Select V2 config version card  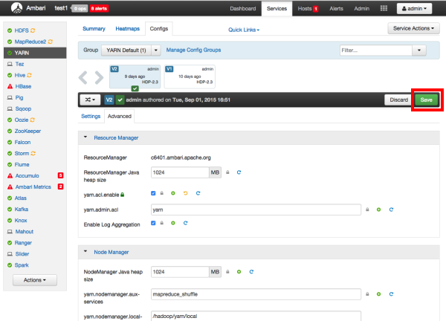(135, 77)
